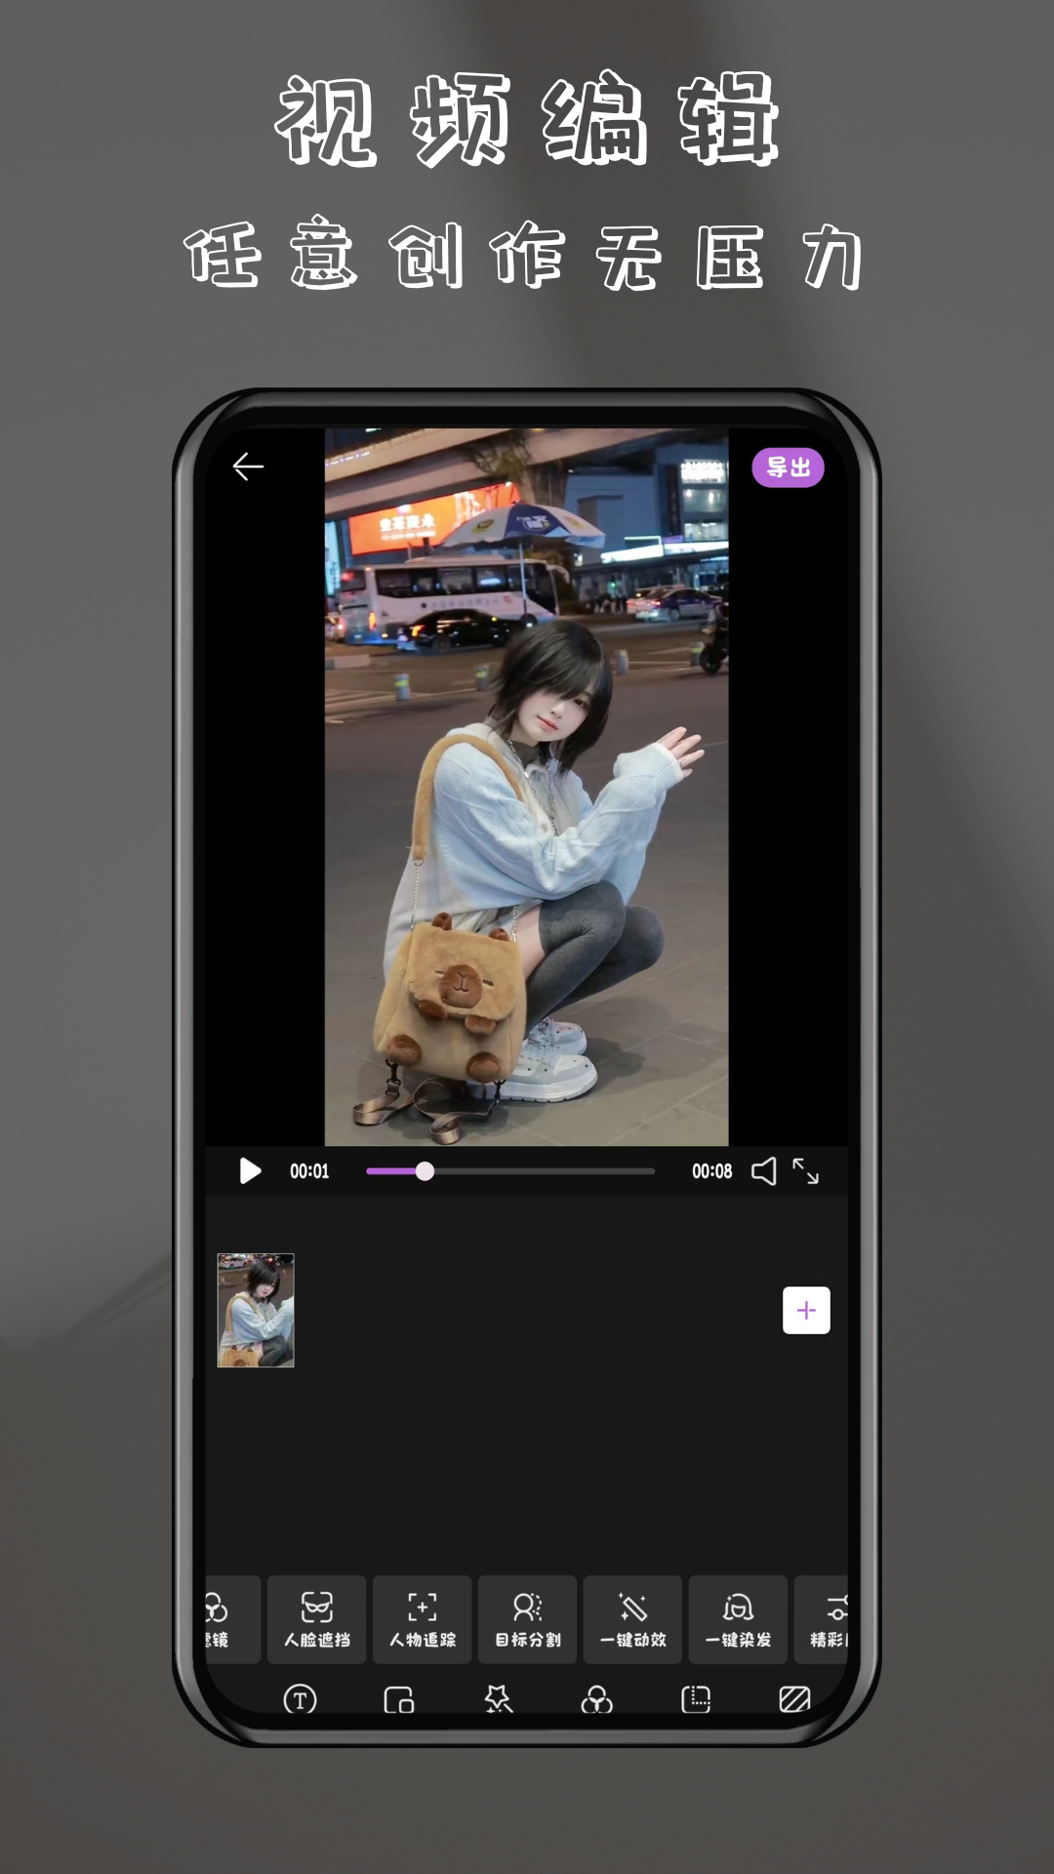The image size is (1054, 1874).
Task: Open the 人脸遮挡 face mask tool
Action: point(317,1619)
